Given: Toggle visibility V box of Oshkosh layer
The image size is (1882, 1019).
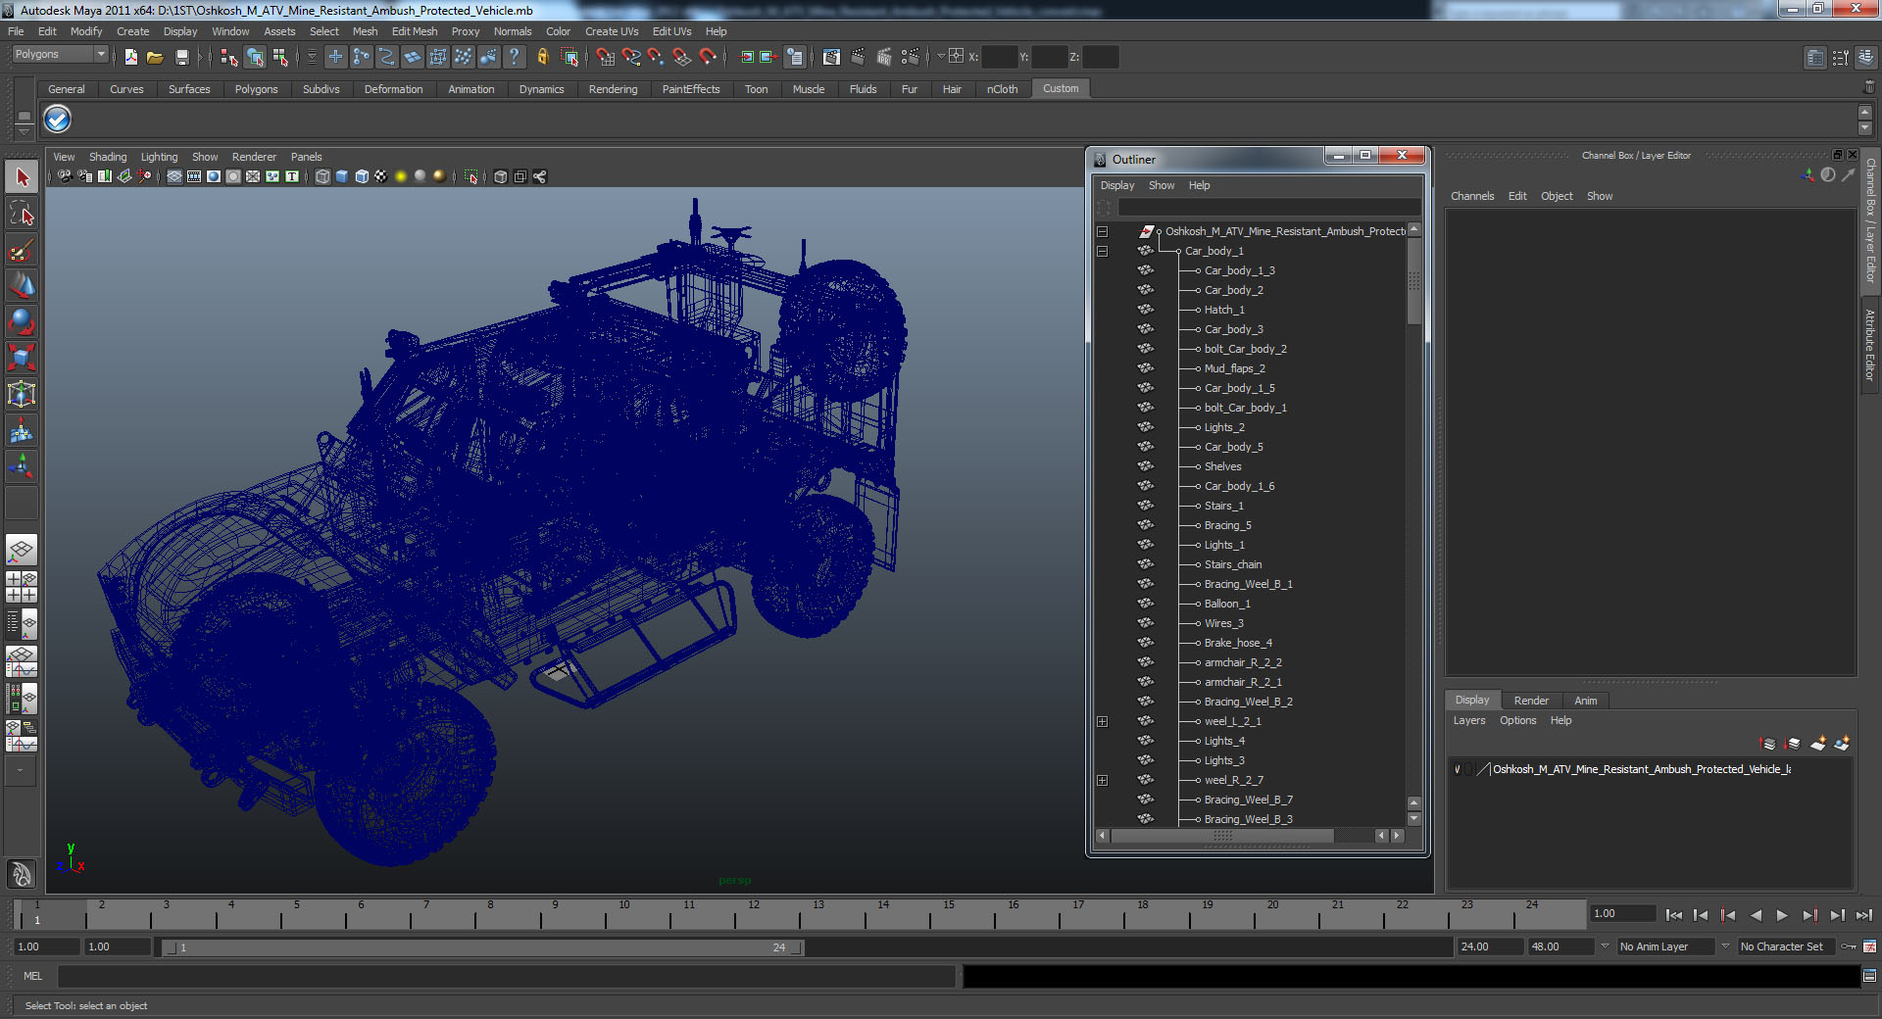Looking at the screenshot, I should 1458,769.
